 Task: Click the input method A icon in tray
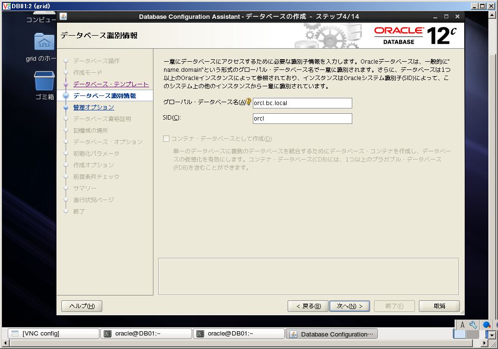coord(462,325)
